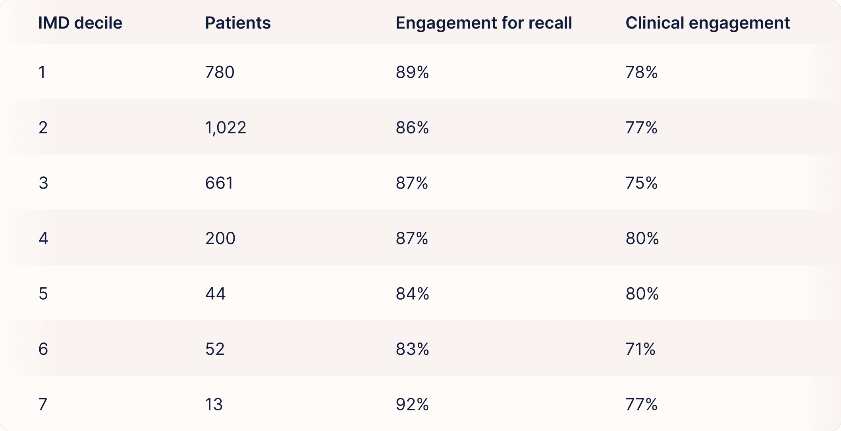Click the 44 patients value
841x431 pixels.
[216, 294]
